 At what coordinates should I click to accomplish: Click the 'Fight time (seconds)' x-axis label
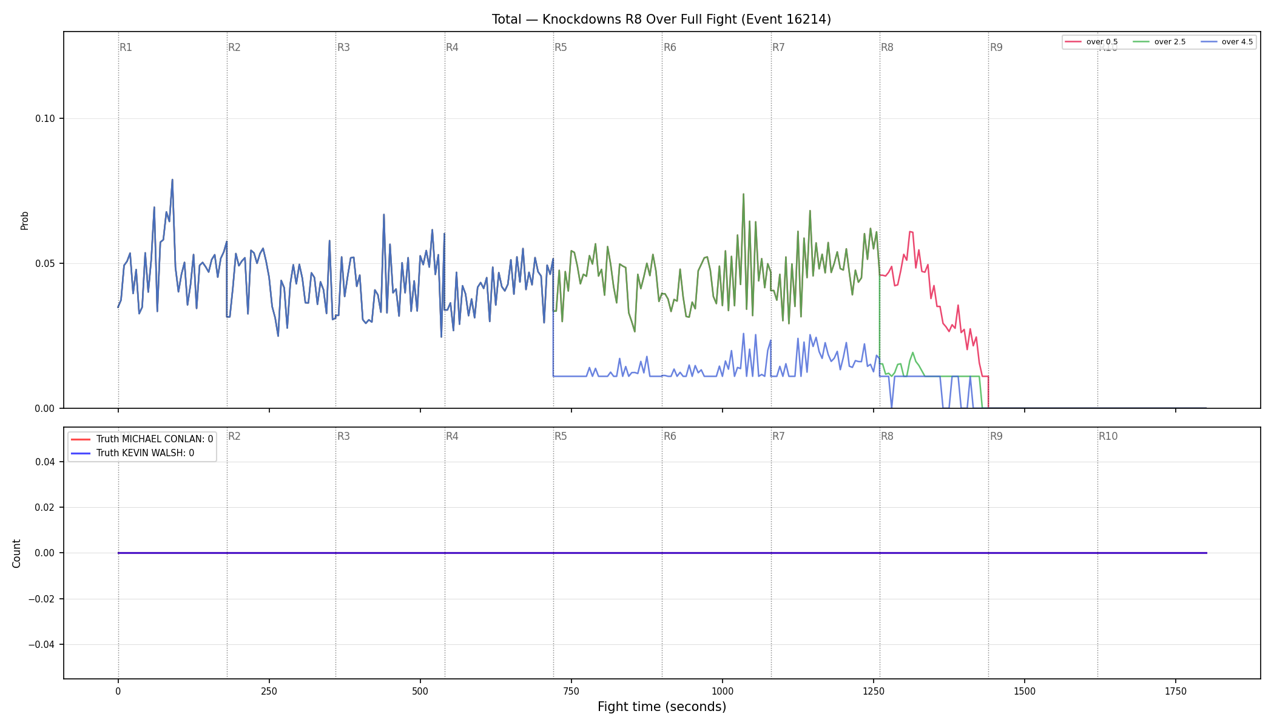click(x=662, y=707)
